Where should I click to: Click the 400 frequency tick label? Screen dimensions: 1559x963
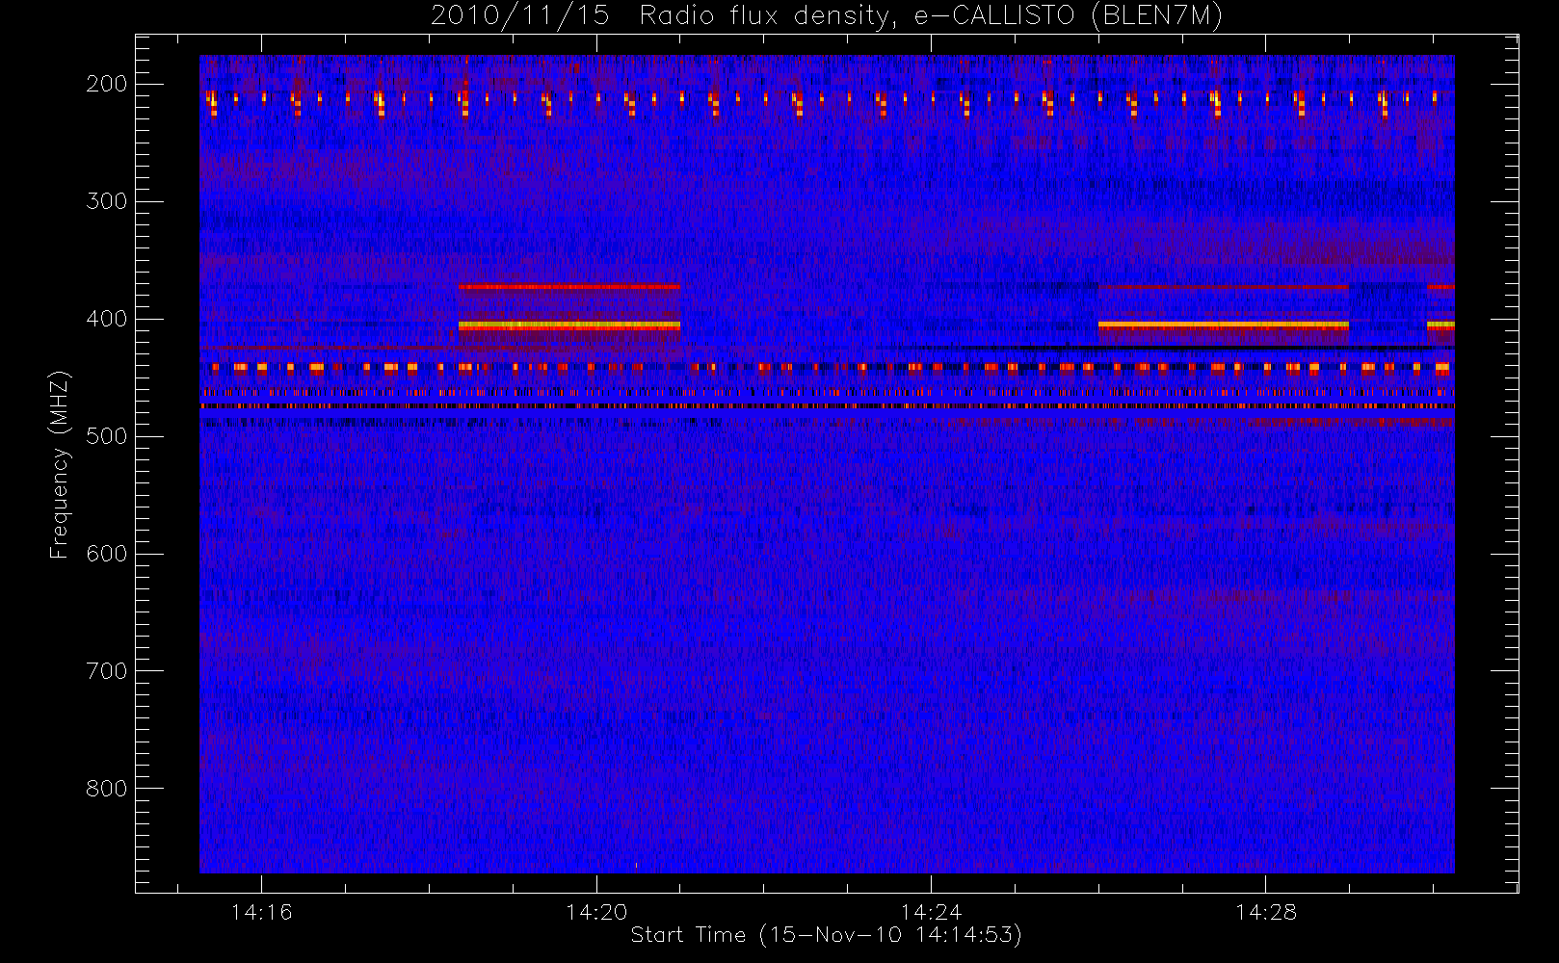[x=106, y=319]
